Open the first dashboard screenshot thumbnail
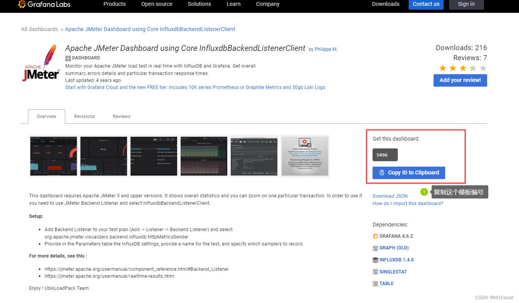 click(53, 156)
